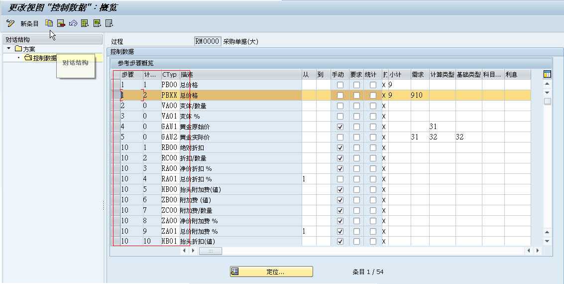Click the GAU1 condition type cell
This screenshot has height=284, width=564.
170,127
